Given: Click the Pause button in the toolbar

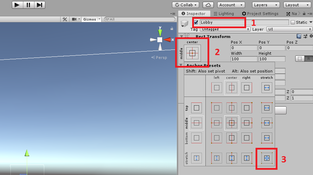Looking at the screenshot, I should [x=28, y=5].
